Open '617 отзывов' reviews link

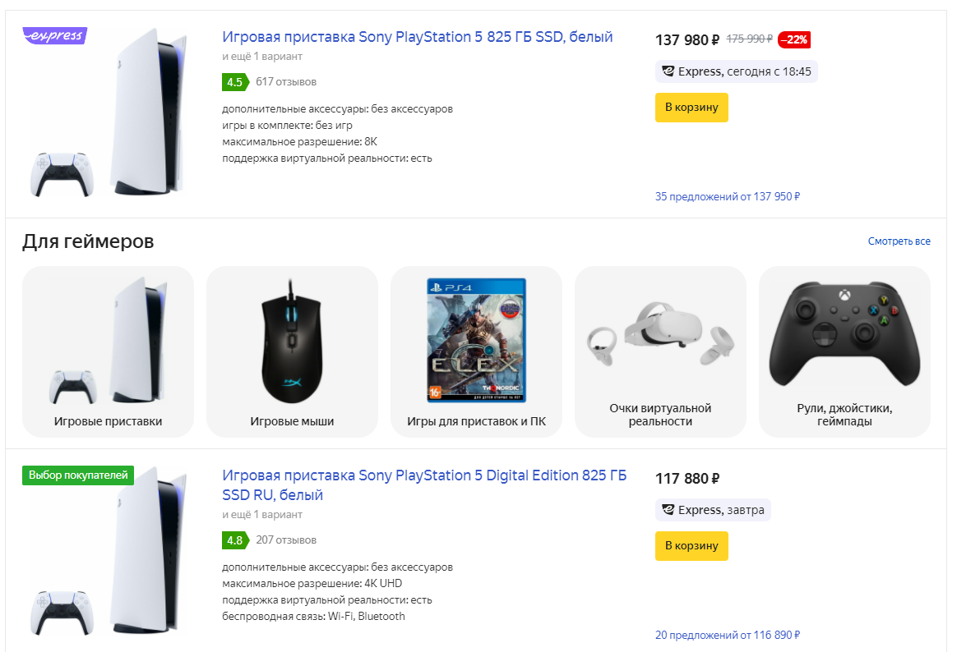click(286, 82)
